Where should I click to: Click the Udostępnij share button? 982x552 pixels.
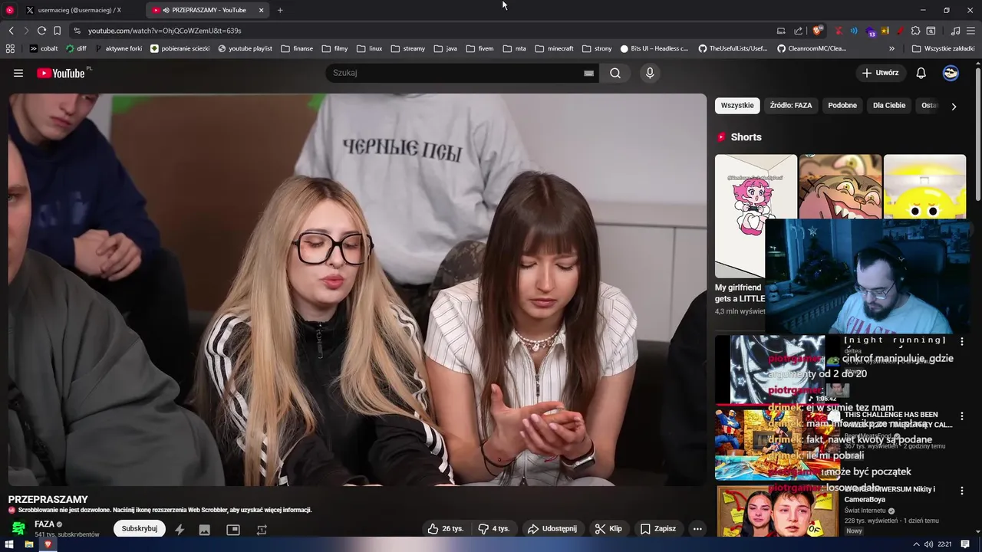coord(552,528)
